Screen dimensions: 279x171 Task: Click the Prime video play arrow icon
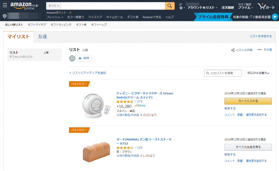275,17
